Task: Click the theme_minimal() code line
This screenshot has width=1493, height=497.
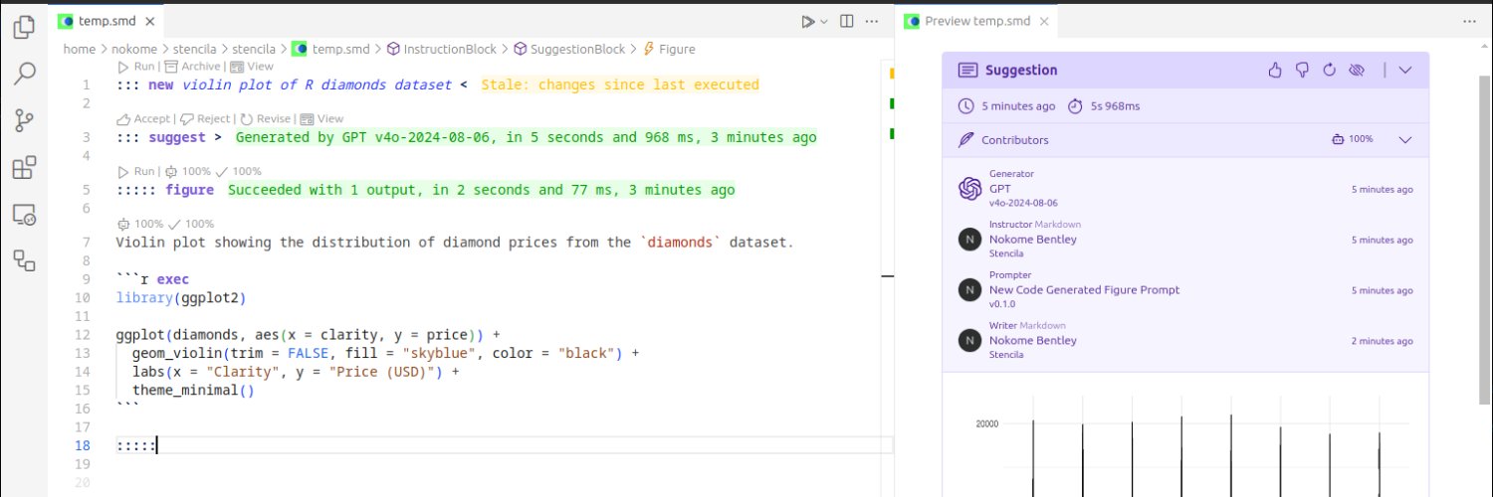Action: coord(193,390)
